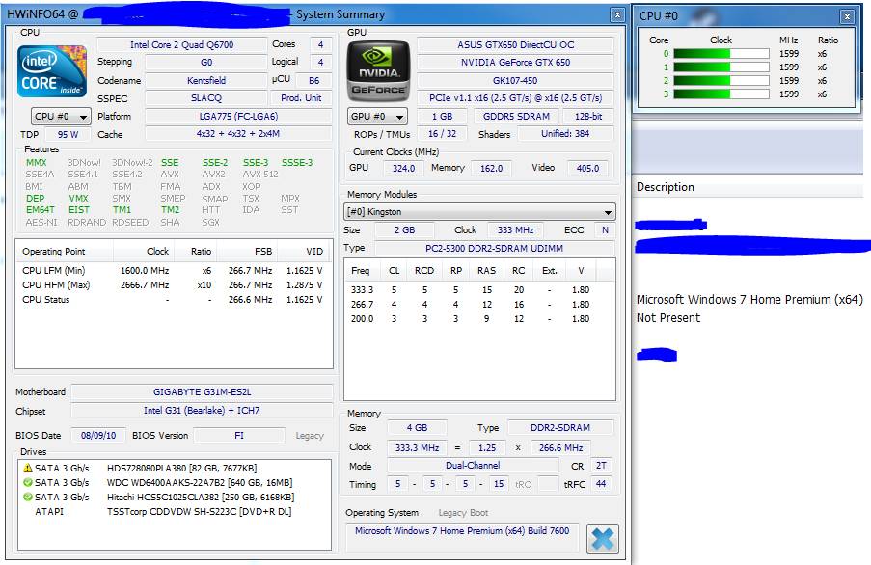Click the tRFC 44 field
This screenshot has width=871, height=565.
(x=601, y=484)
